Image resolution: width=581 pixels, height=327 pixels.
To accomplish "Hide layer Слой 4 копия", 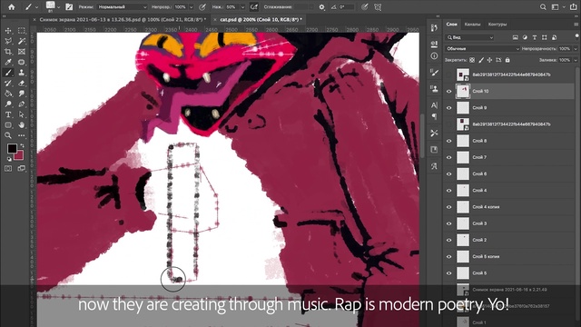I will coord(449,207).
